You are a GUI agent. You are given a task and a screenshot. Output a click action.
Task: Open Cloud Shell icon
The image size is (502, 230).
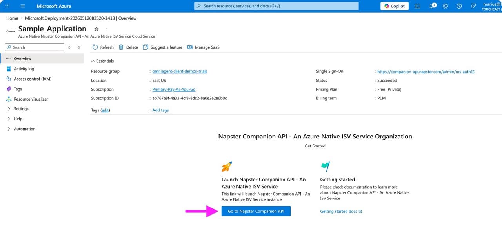pos(418,6)
